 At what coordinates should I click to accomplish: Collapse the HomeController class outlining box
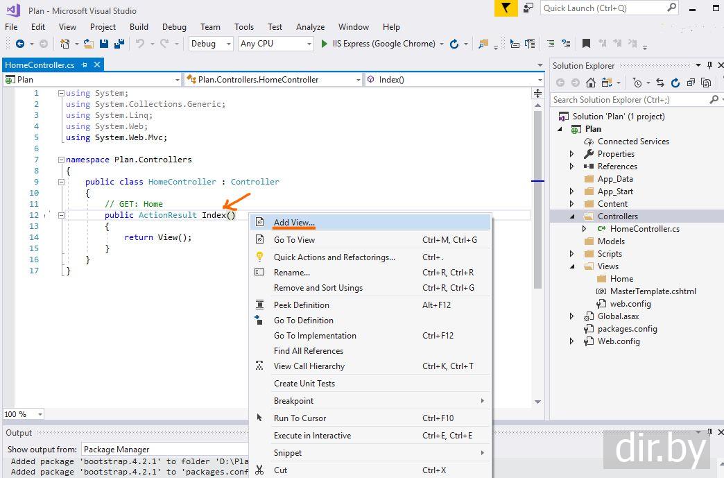(61, 182)
